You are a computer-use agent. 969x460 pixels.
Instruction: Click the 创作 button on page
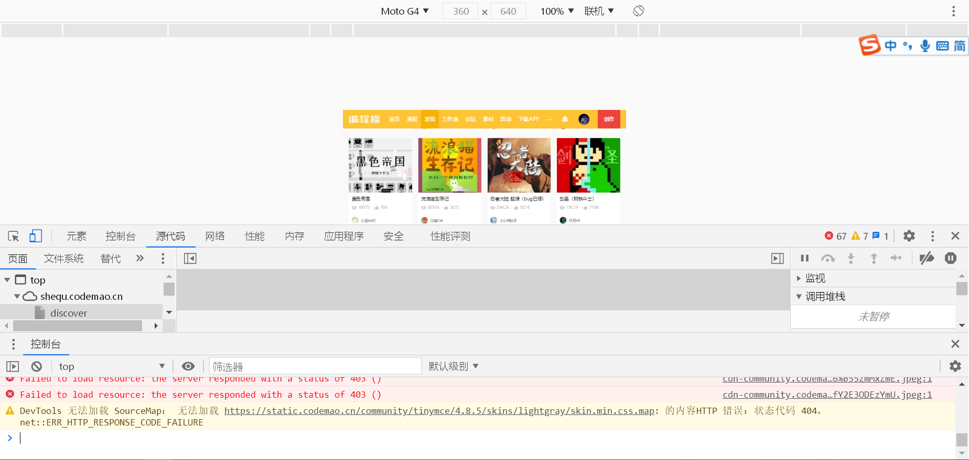[x=609, y=119]
